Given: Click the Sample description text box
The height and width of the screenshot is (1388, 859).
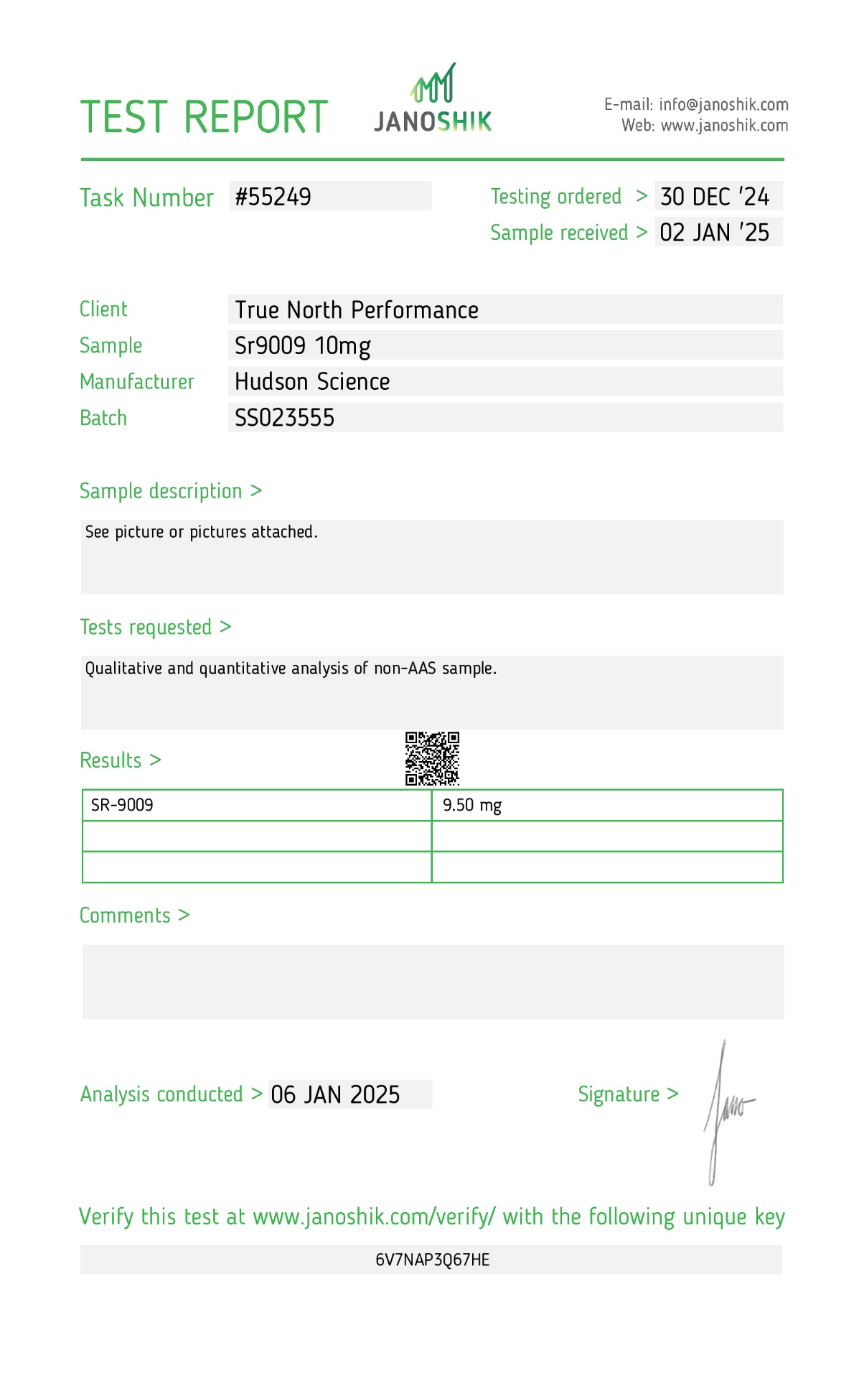Looking at the screenshot, I should click(432, 557).
